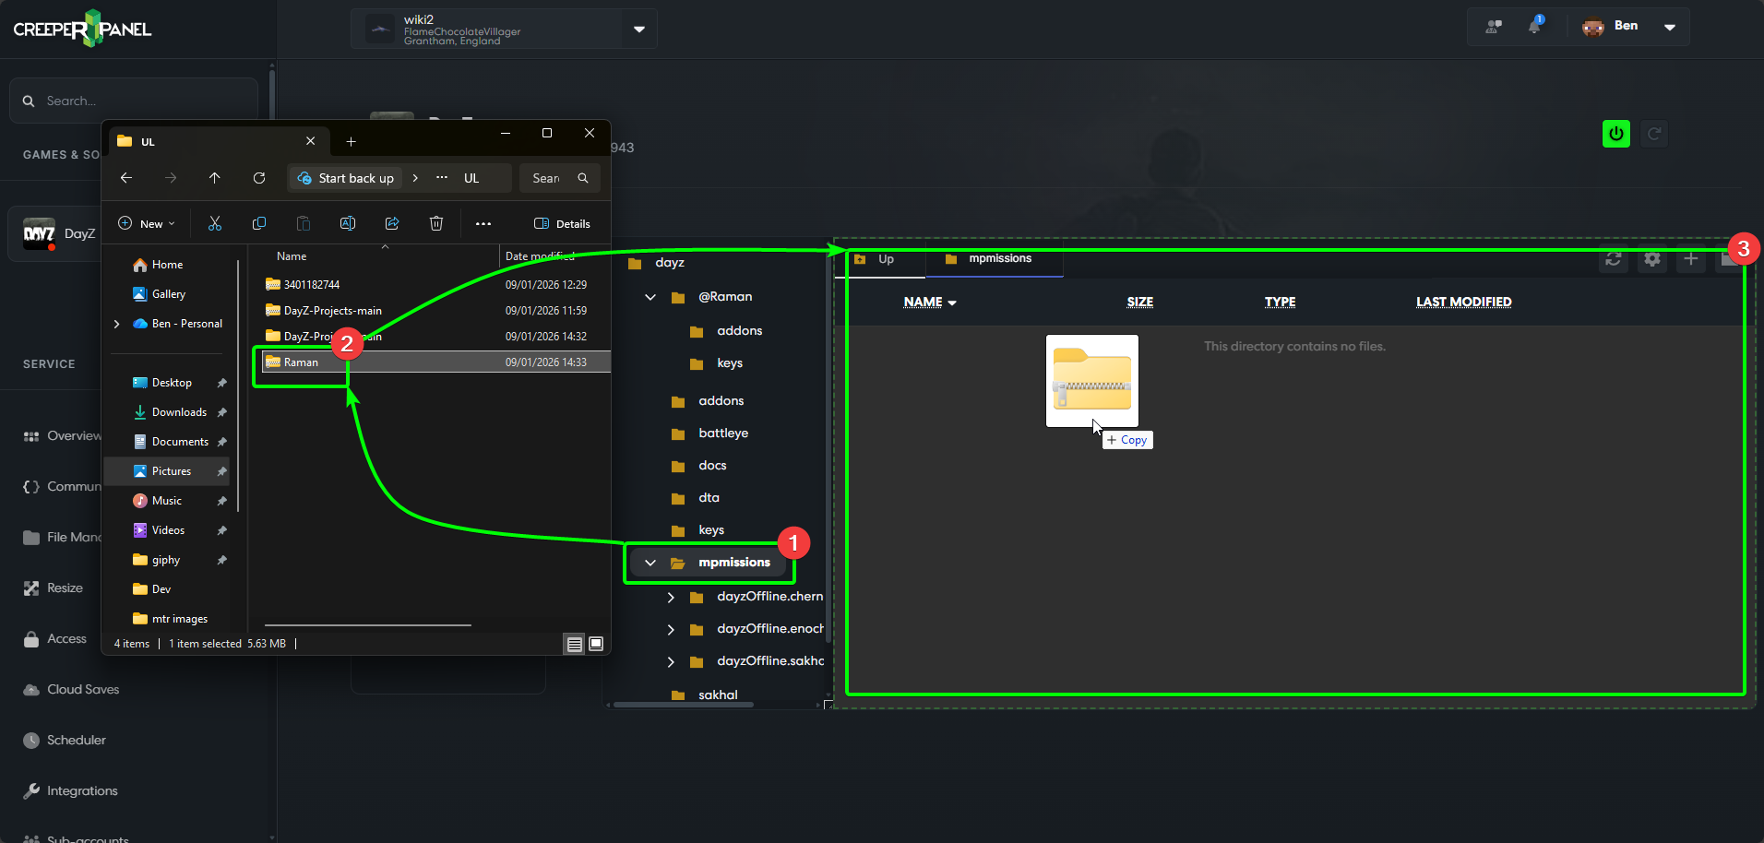Screen dimensions: 1764x843
Task: Click the Details button in Explorer
Action: click(x=563, y=223)
